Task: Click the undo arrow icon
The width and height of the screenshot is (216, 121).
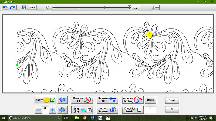Action: (5, 8)
